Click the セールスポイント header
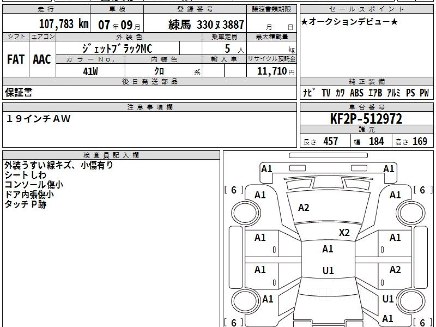Image resolution: width=436 pixels, height=327 pixels. coord(367,9)
